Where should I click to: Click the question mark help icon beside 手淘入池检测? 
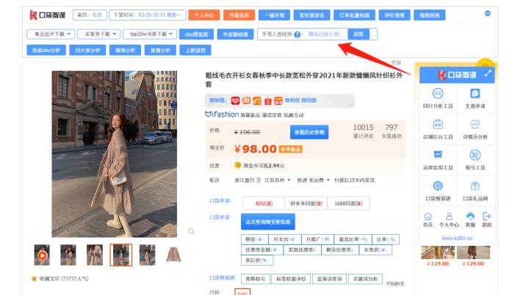click(297, 34)
